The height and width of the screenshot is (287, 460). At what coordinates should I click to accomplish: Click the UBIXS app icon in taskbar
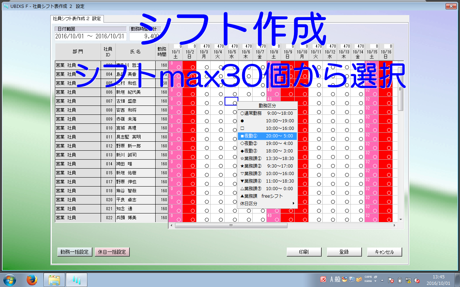76,279
